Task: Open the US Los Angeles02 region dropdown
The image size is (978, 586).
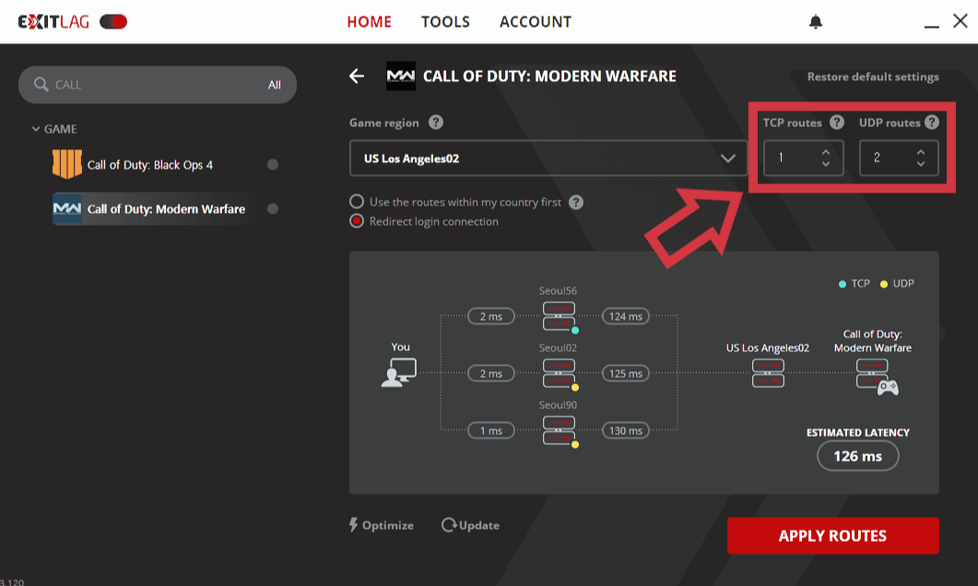Action: click(x=548, y=158)
